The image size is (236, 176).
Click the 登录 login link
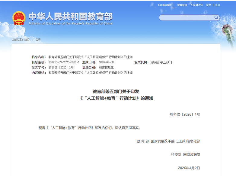tap(209, 5)
